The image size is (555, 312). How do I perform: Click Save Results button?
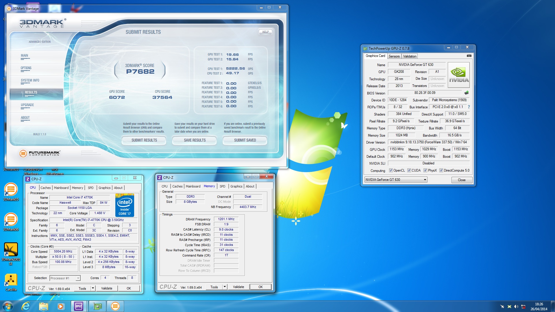click(x=195, y=140)
